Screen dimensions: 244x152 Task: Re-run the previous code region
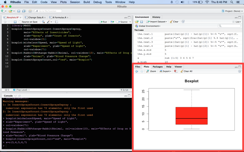[113, 22]
